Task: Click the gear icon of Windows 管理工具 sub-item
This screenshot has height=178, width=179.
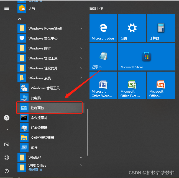Action: 24,88
